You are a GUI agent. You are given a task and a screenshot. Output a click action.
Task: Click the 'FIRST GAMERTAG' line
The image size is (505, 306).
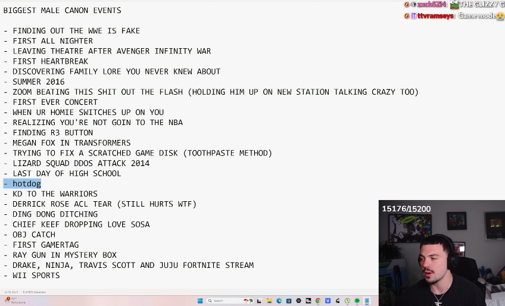pyautogui.click(x=41, y=245)
